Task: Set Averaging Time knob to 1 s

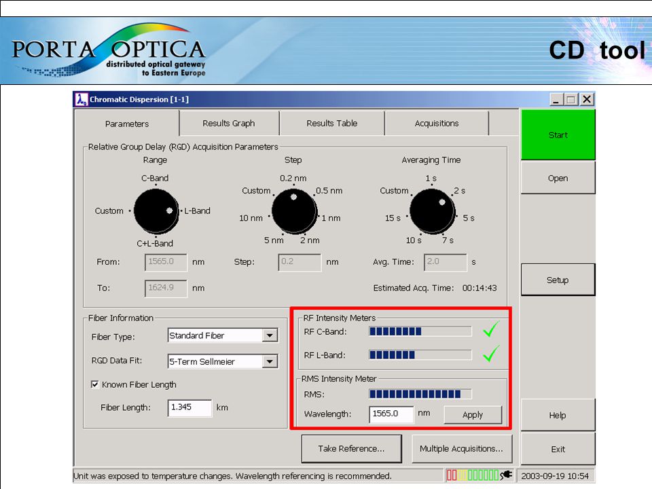Action: pos(431,178)
